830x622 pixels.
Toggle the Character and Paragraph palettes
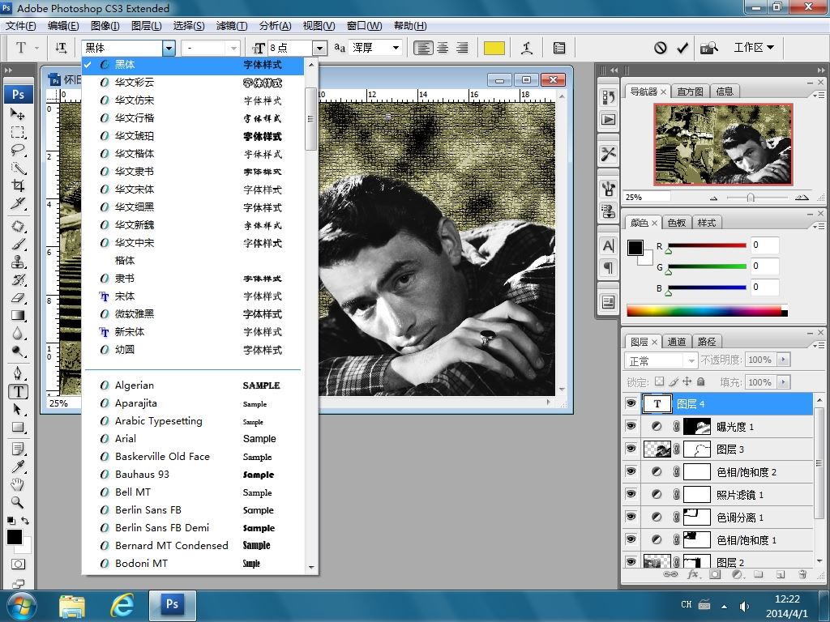(559, 48)
